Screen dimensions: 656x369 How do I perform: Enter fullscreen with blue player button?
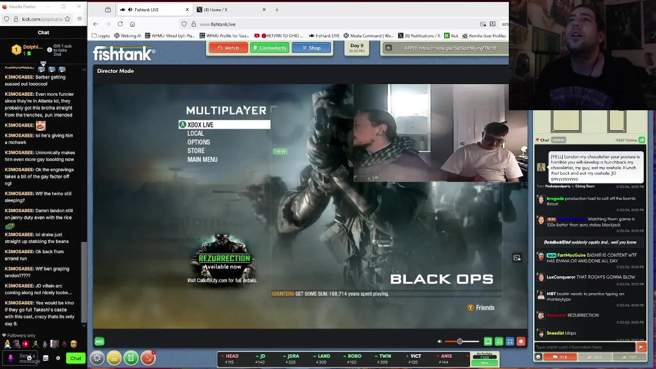point(510,341)
